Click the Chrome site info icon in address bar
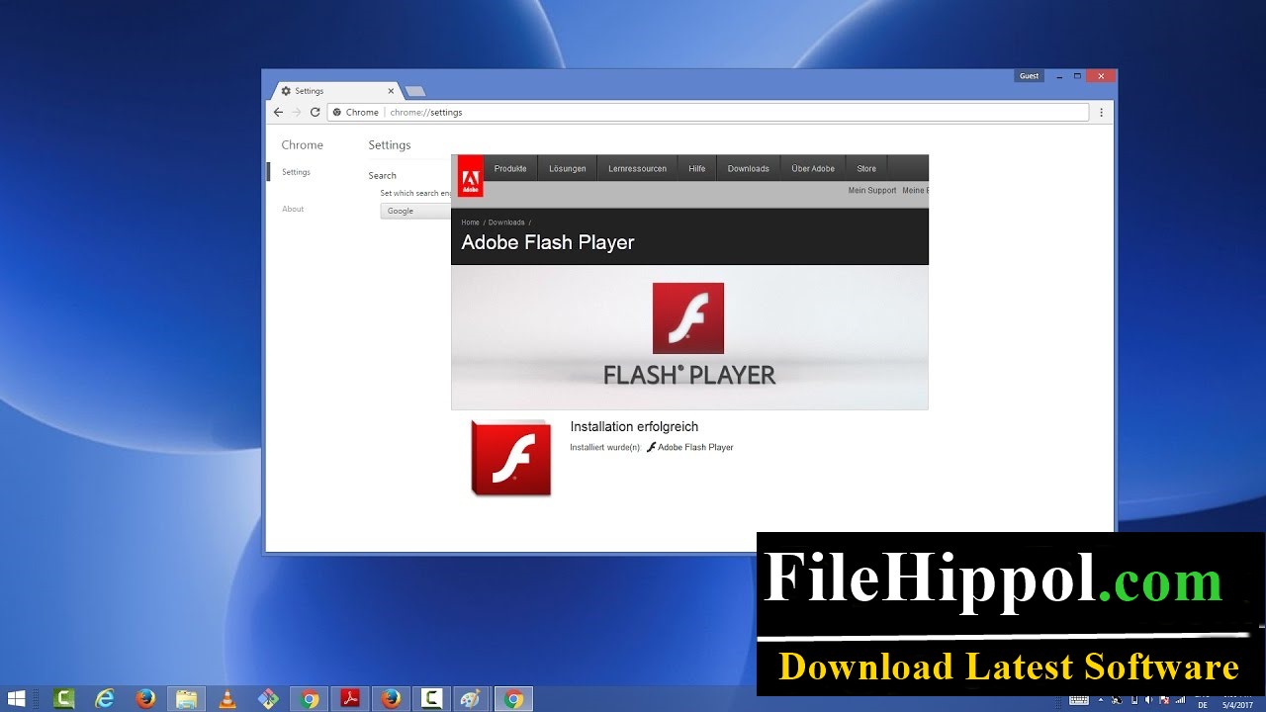 [x=337, y=113]
